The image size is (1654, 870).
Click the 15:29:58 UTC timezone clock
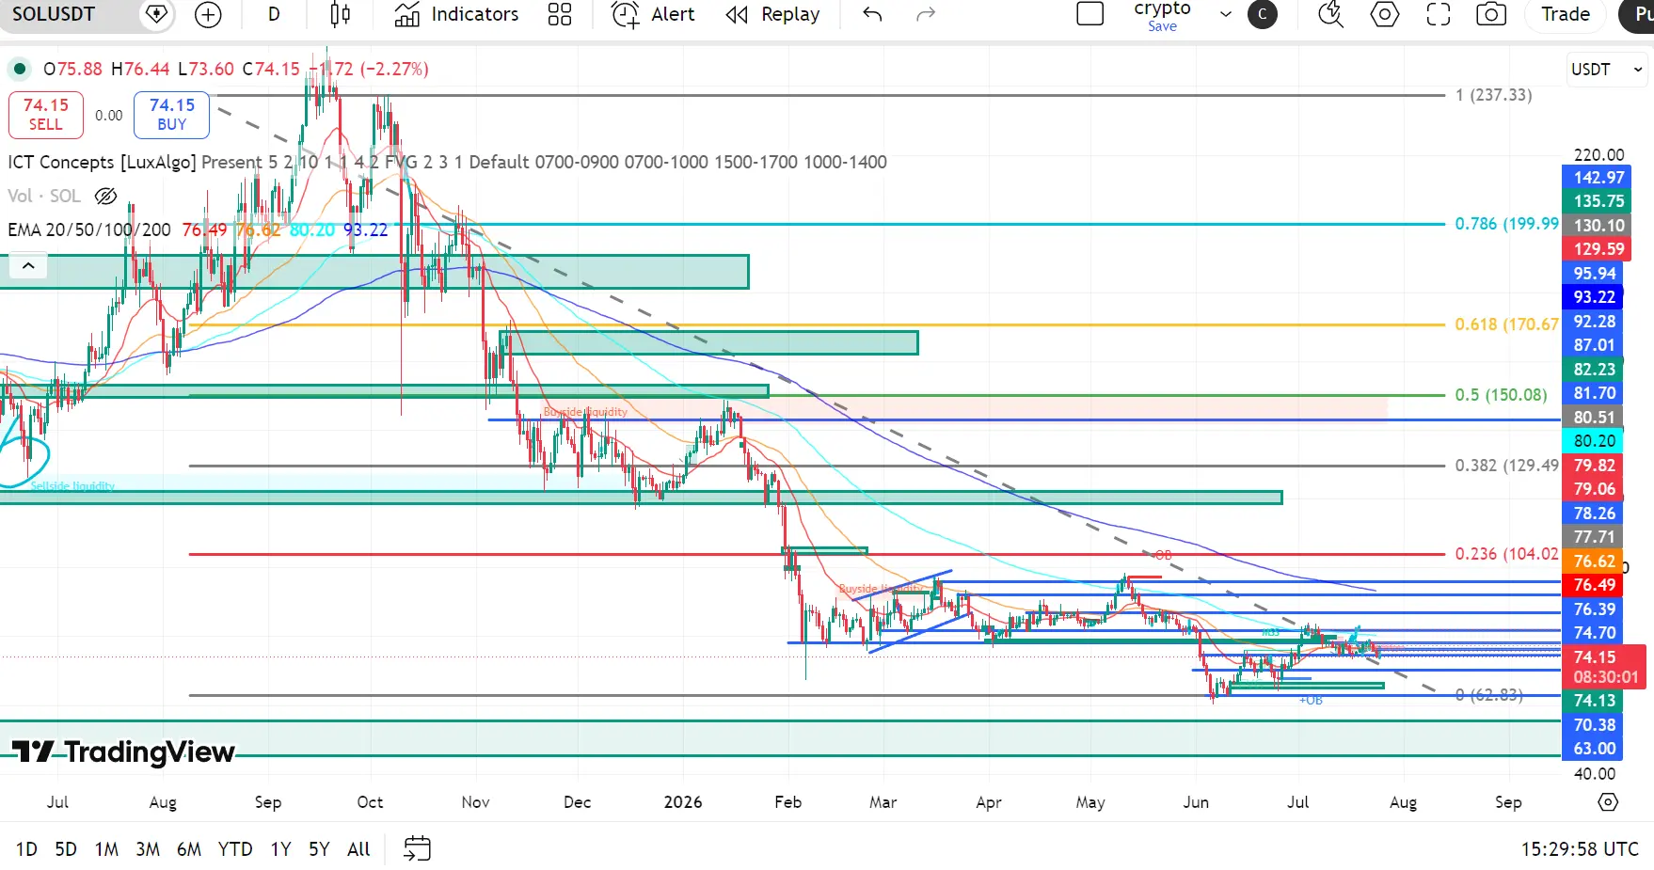[1580, 849]
